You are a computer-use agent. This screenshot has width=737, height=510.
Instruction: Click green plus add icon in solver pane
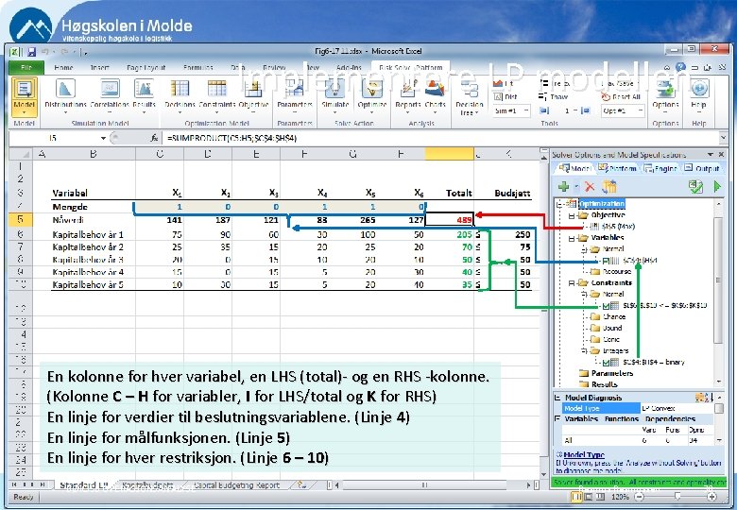[x=563, y=187]
